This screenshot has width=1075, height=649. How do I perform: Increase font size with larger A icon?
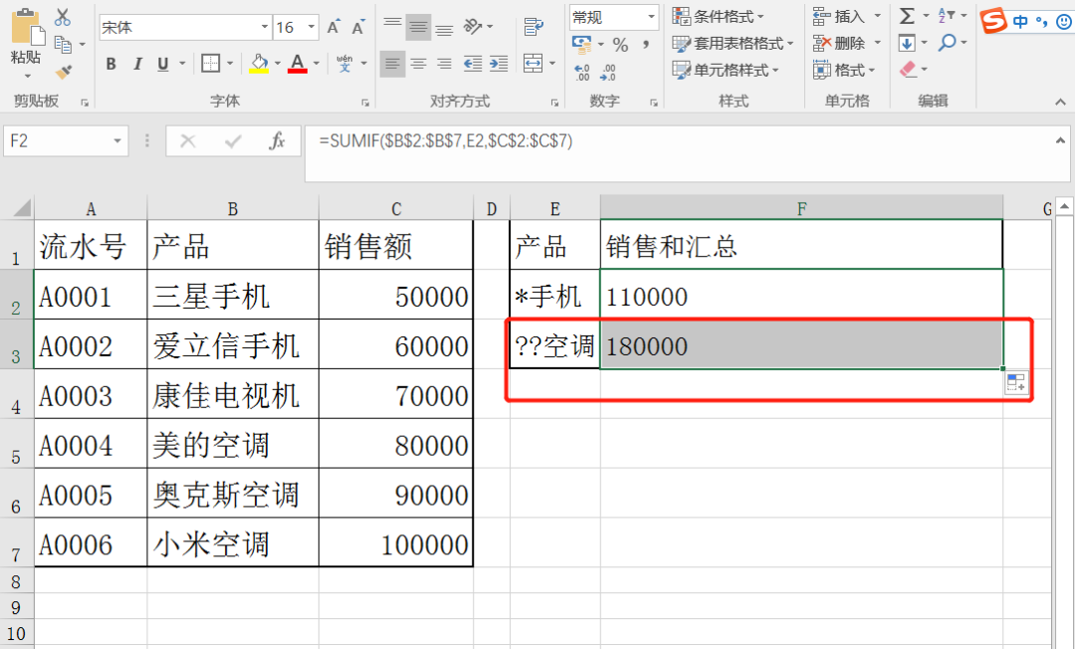333,27
